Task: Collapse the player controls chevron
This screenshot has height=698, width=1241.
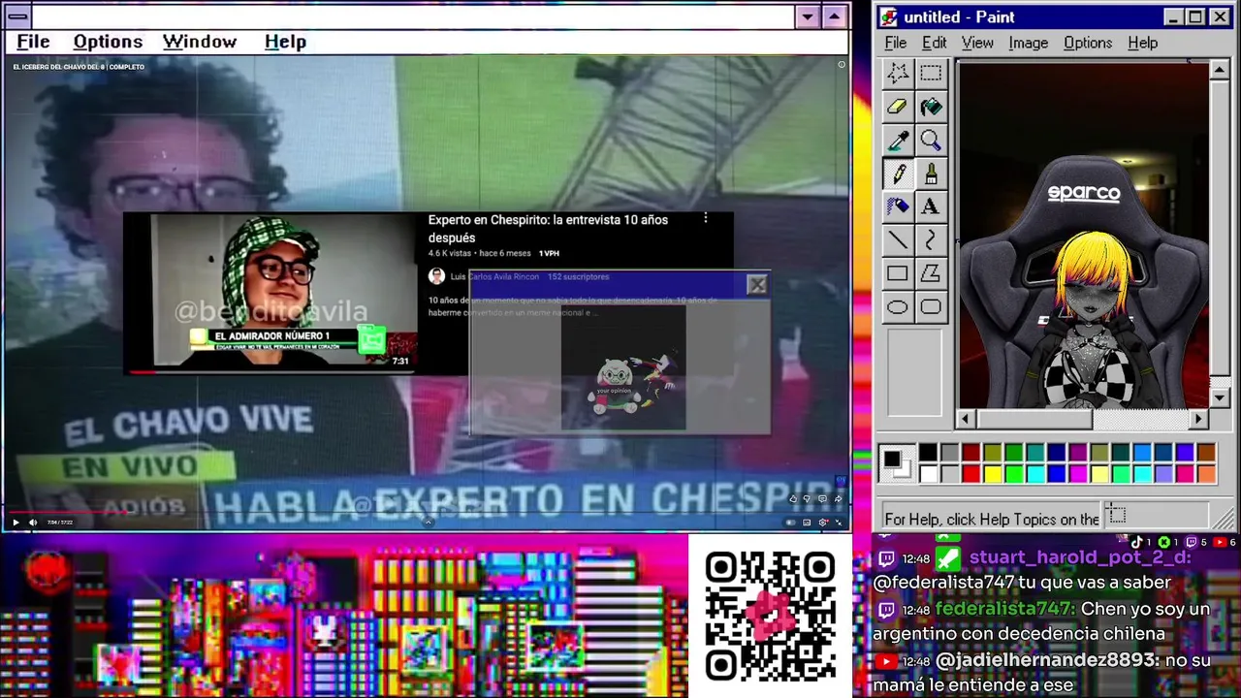Action: [x=428, y=523]
